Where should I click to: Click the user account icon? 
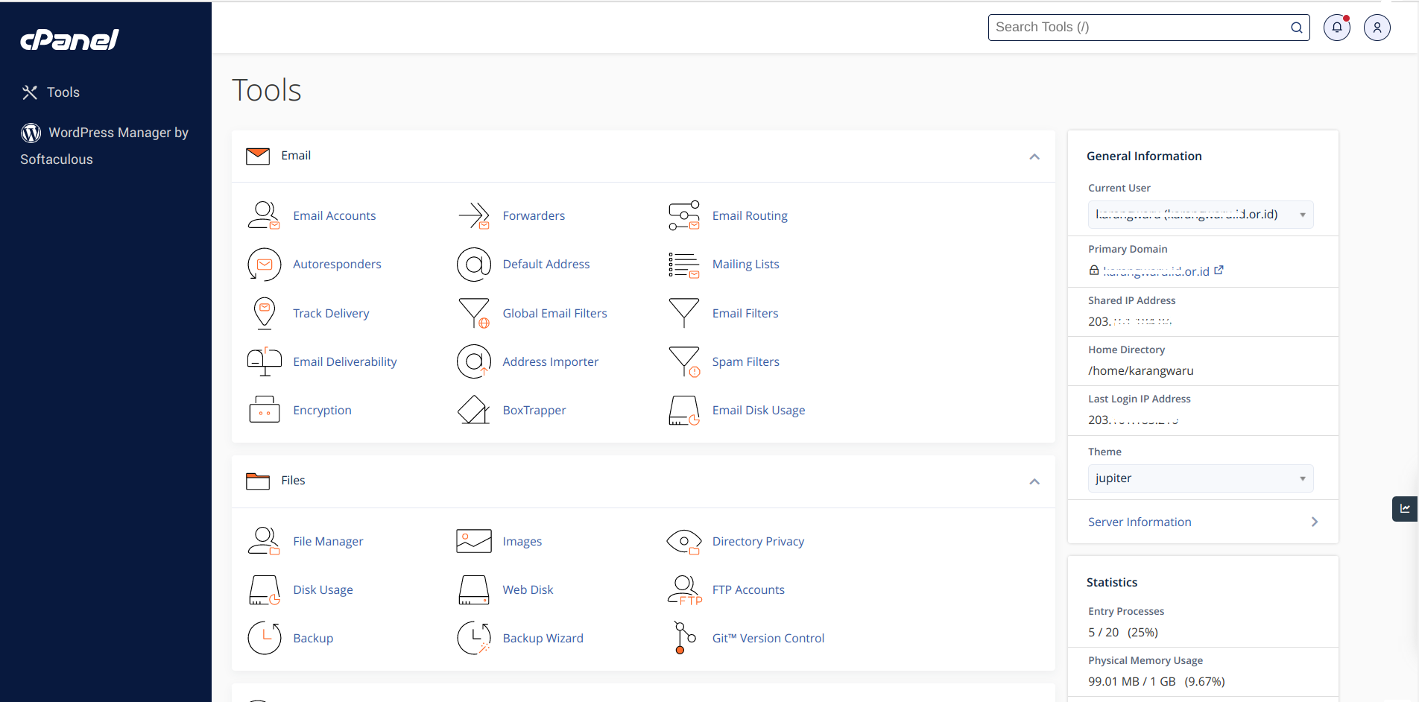pyautogui.click(x=1377, y=27)
